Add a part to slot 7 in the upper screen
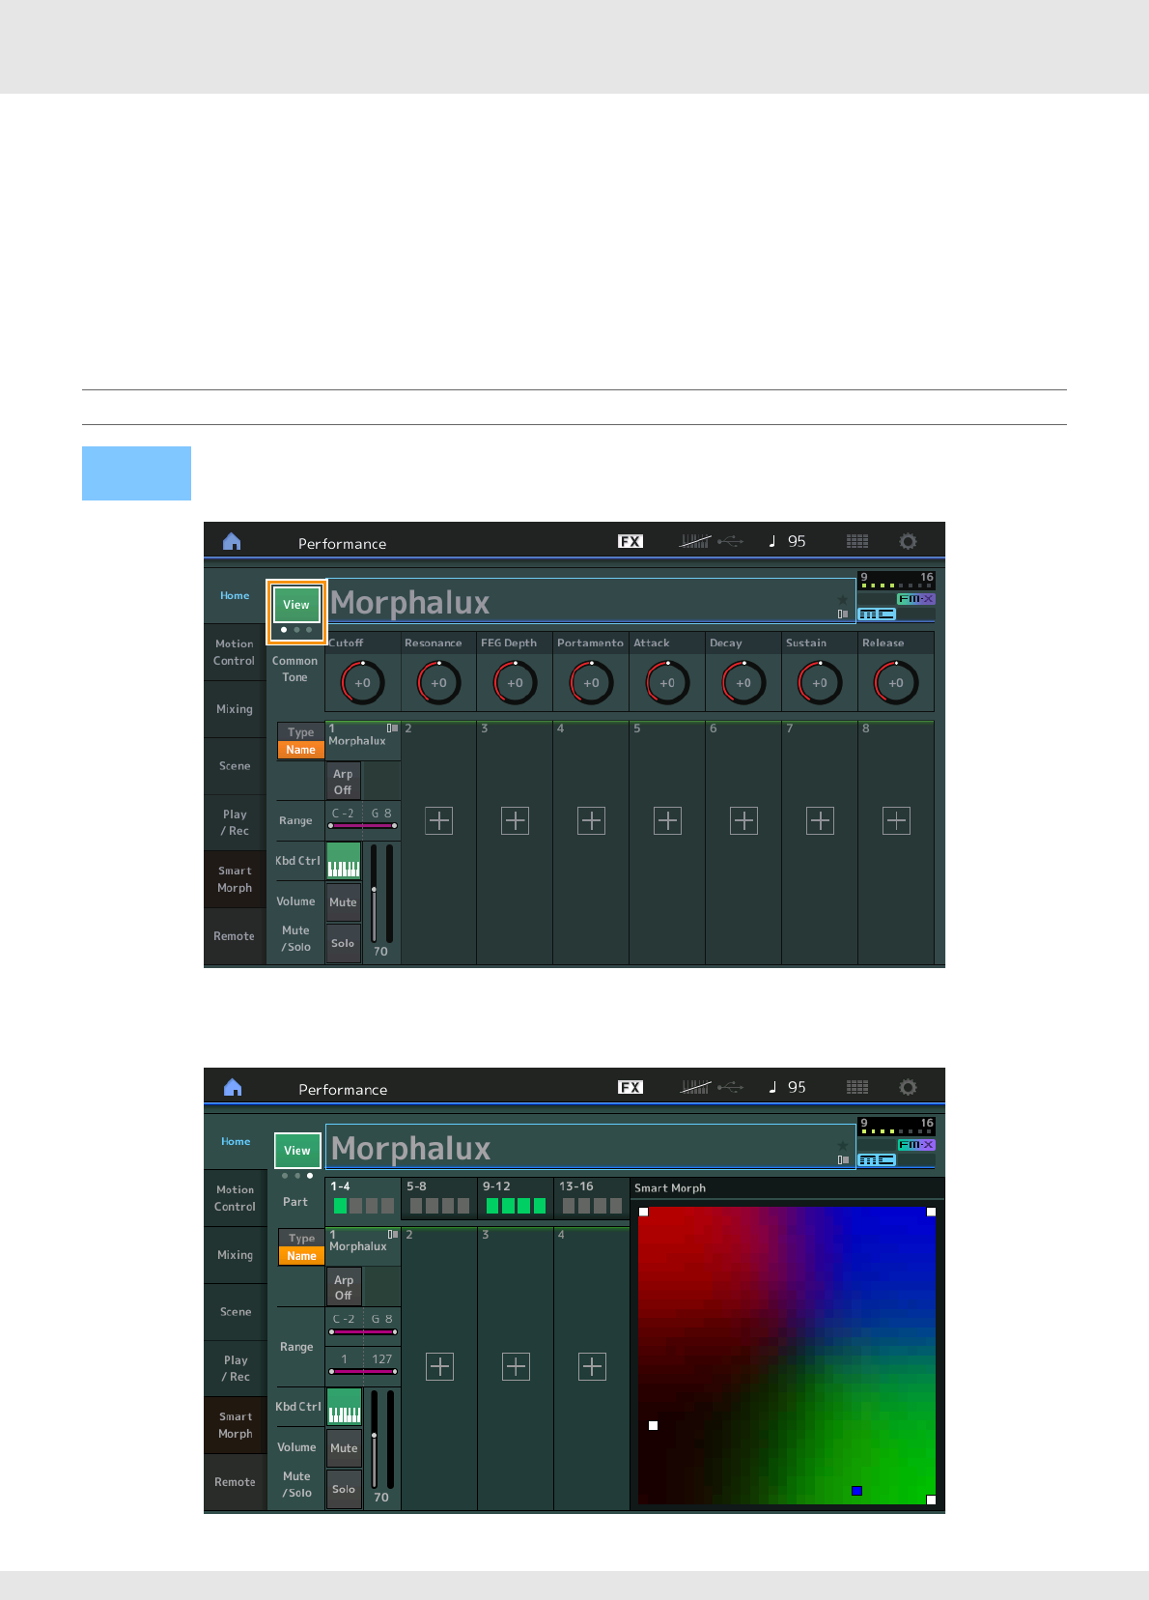 821,821
